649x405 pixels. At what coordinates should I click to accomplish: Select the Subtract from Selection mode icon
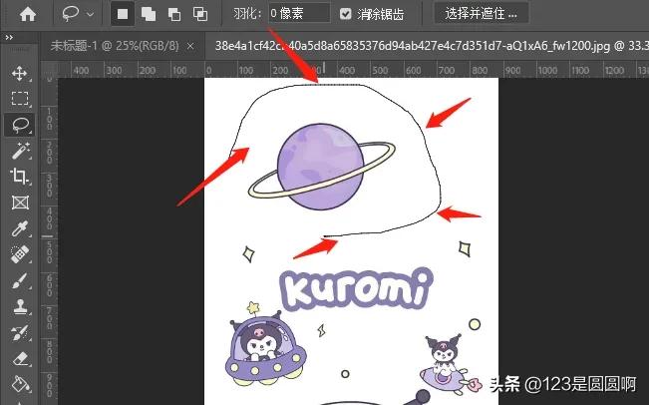click(x=174, y=15)
